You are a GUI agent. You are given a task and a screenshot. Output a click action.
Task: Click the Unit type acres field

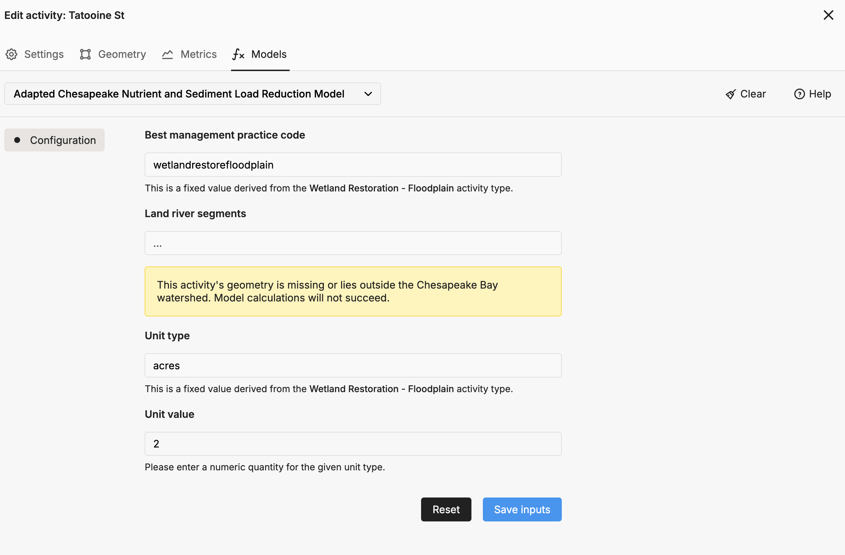point(353,365)
